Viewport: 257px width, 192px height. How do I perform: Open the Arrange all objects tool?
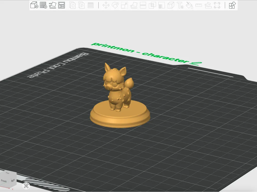point(62,5)
